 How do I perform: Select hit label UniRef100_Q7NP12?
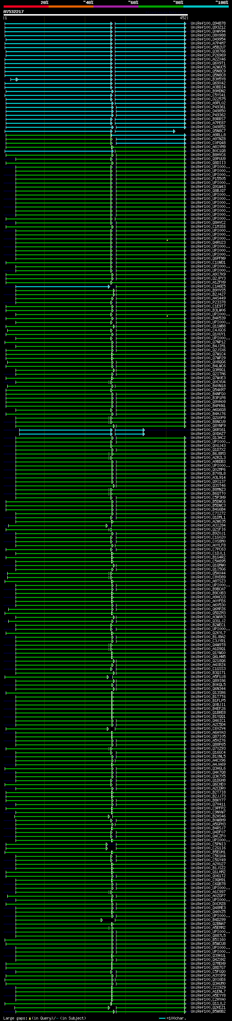(208, 342)
